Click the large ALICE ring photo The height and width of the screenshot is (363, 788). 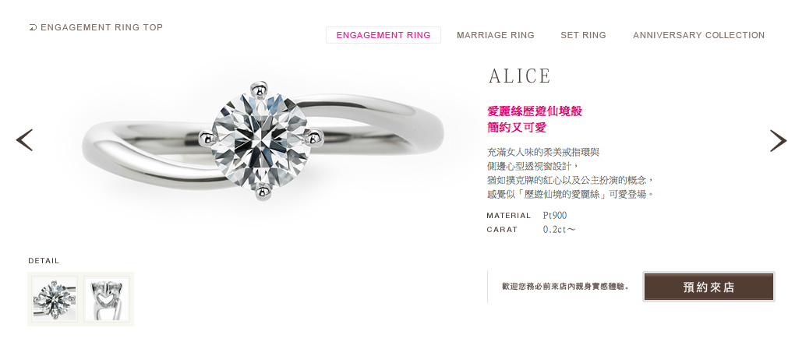(263, 141)
